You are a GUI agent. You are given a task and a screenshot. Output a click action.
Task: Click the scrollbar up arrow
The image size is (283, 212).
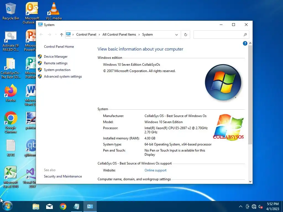tap(250, 43)
